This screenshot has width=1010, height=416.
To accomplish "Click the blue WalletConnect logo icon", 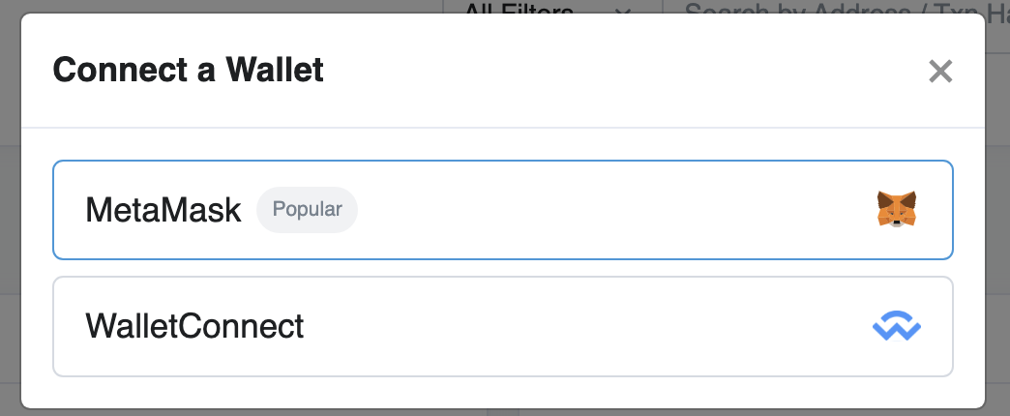I will coord(897,327).
